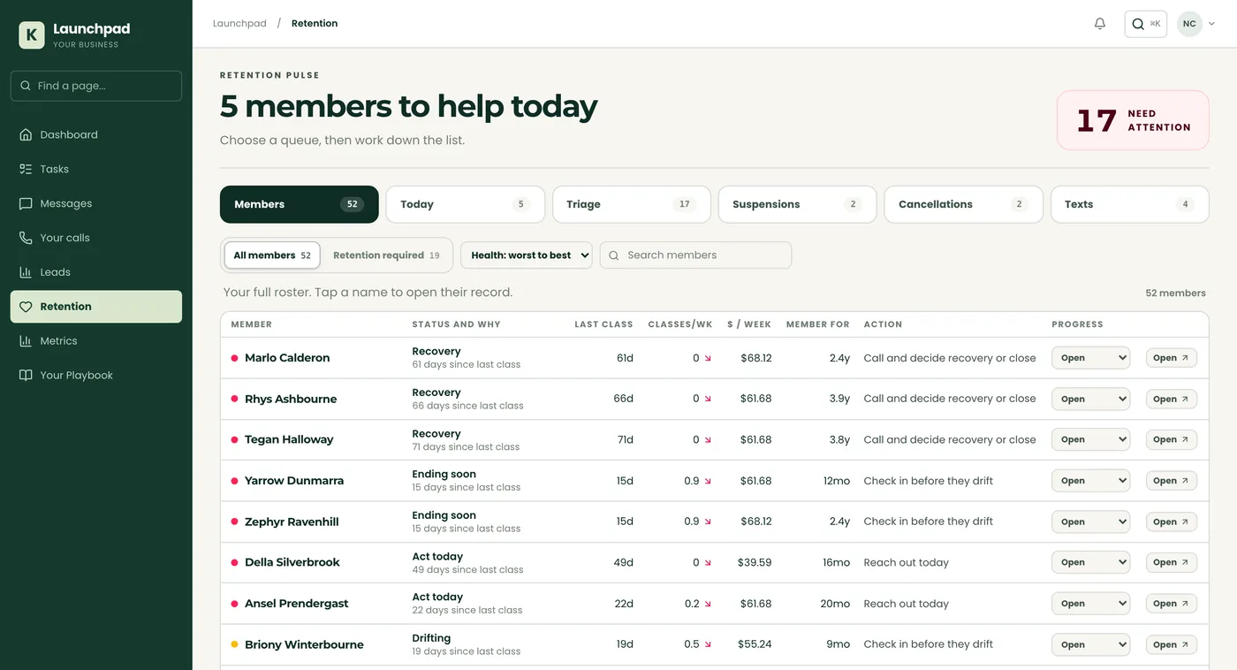
Task: Open the account menu chevron beside NC
Action: coord(1211,24)
